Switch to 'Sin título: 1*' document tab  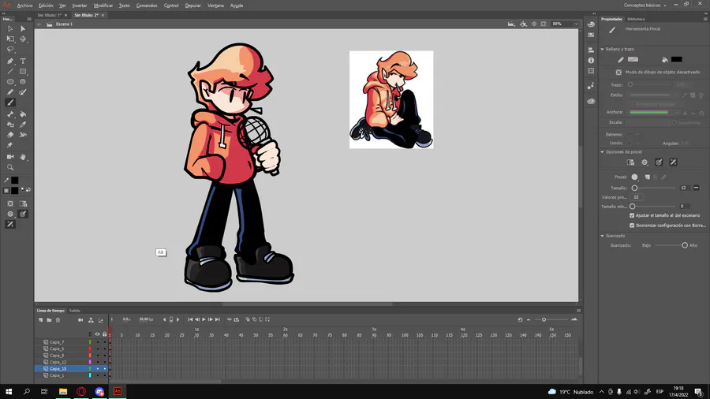coord(50,15)
